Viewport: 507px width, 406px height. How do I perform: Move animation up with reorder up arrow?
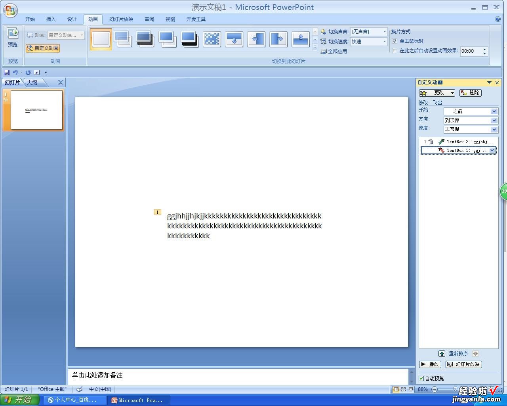442,354
